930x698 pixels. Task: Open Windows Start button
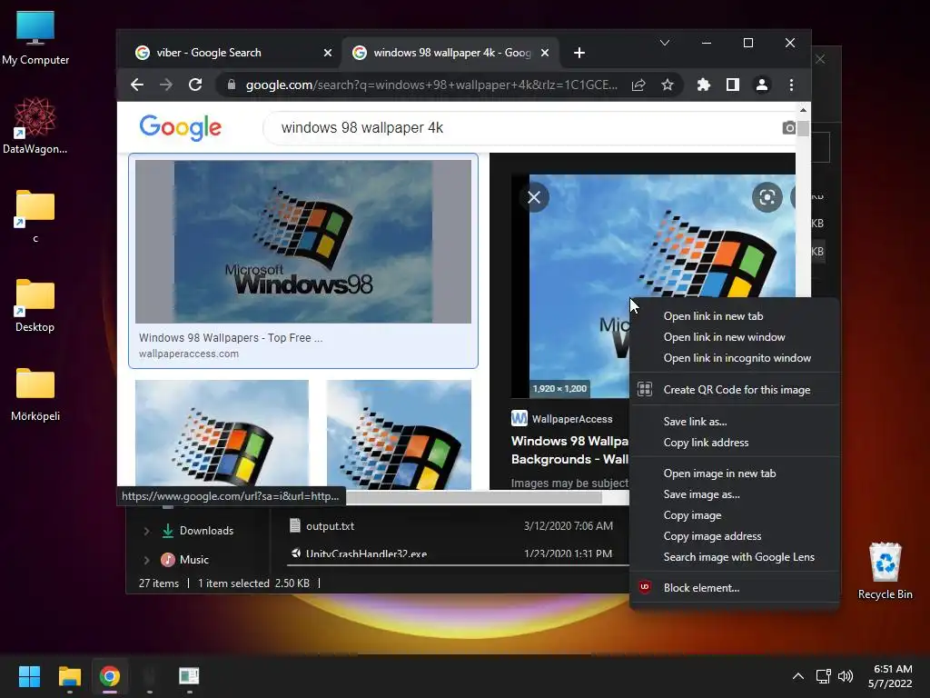[x=29, y=676]
